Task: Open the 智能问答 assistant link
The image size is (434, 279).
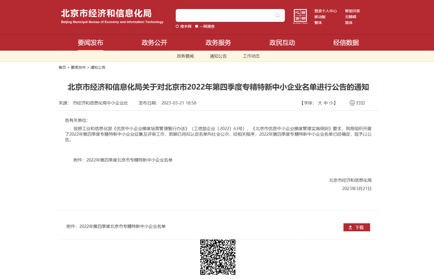Action: 352,11
